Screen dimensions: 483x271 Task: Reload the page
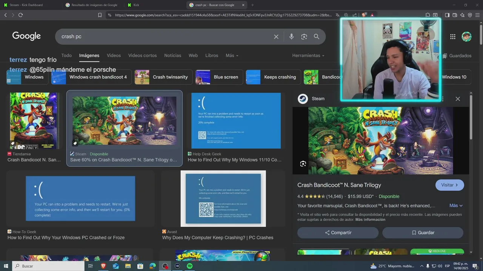[x=20, y=15]
